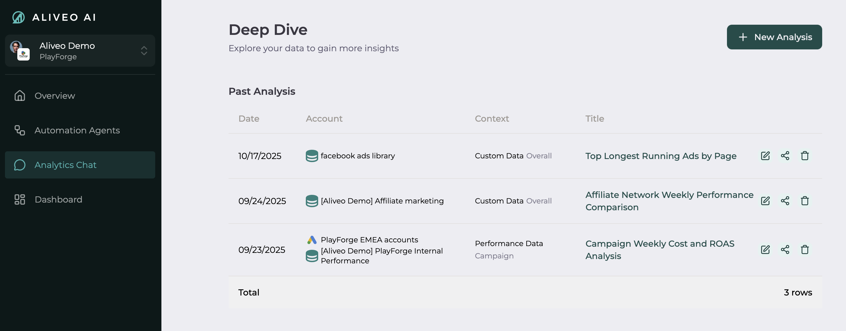Delete the Top Longest Running Ads analysis
This screenshot has width=846, height=331.
(x=804, y=156)
